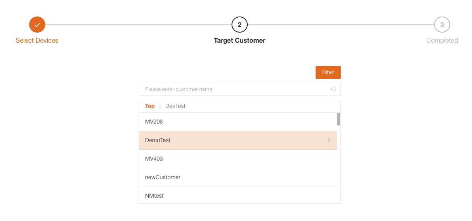The height and width of the screenshot is (221, 472).
Task: Click the step 2 number circle
Action: coord(240,25)
